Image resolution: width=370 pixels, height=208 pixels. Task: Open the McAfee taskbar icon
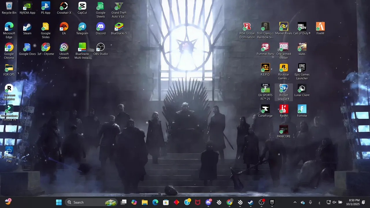[x=198, y=202]
